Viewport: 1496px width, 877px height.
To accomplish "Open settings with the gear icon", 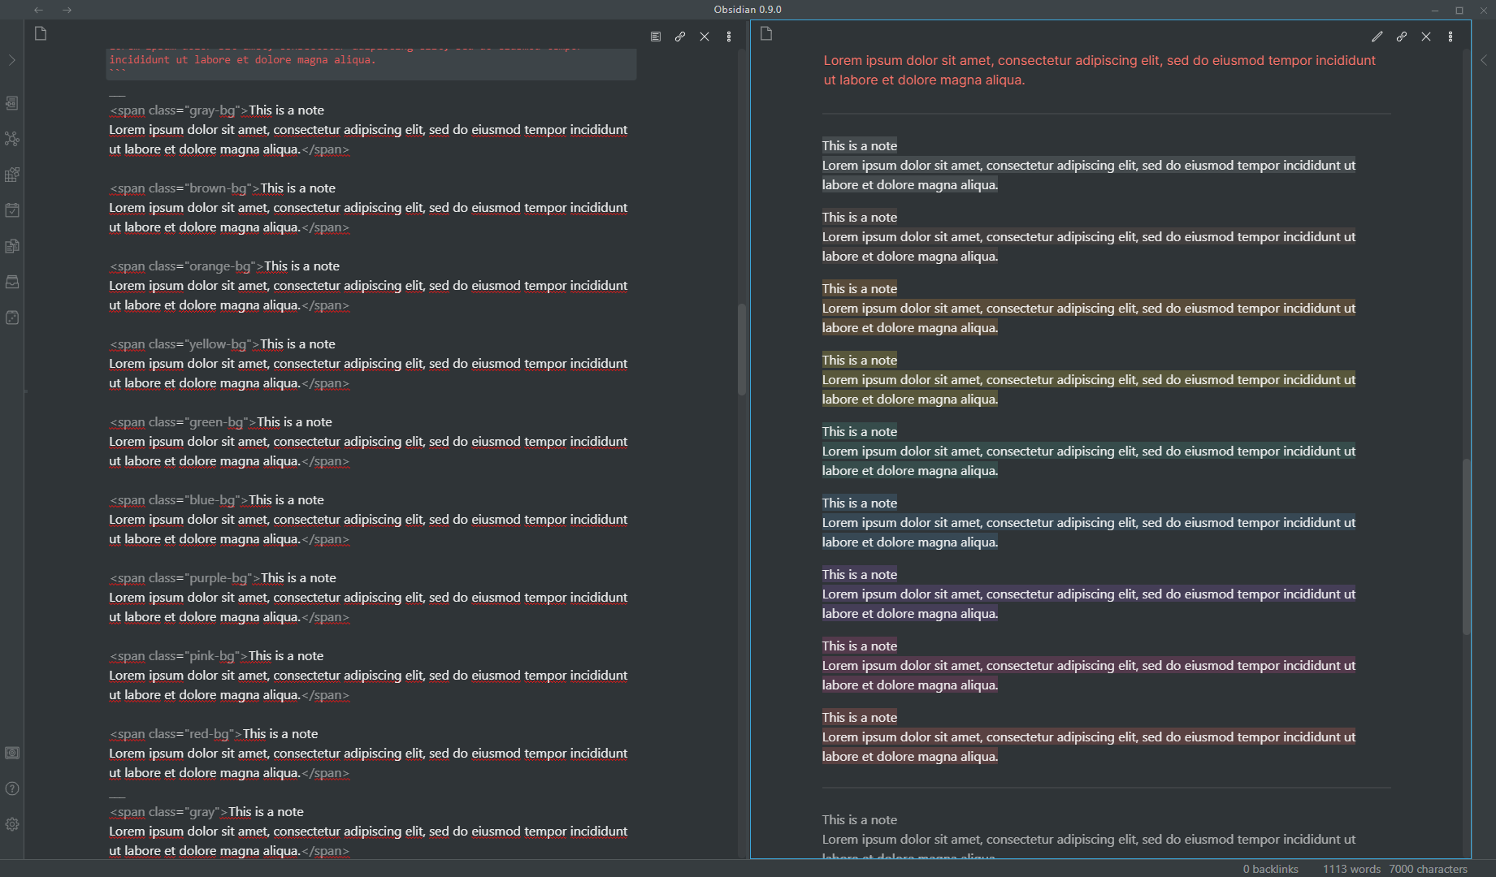I will coord(12,824).
